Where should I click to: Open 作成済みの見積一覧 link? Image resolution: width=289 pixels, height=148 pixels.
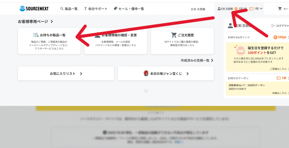tap(197, 60)
